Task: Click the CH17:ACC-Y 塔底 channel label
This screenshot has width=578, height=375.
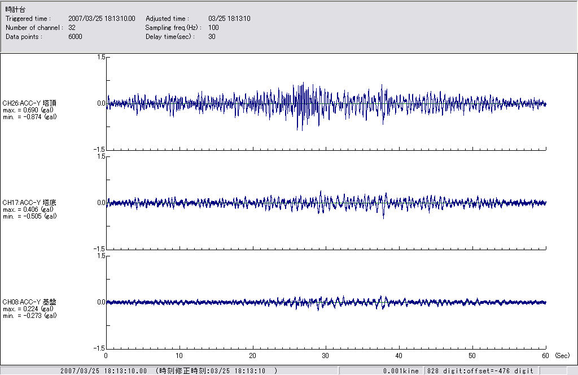Action: coord(29,203)
